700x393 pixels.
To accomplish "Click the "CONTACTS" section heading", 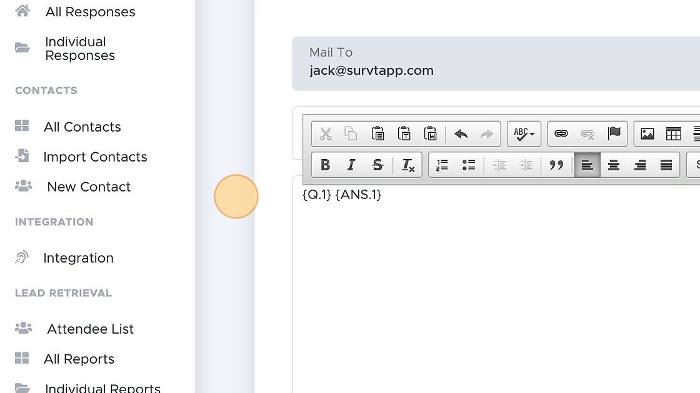I will tap(46, 90).
